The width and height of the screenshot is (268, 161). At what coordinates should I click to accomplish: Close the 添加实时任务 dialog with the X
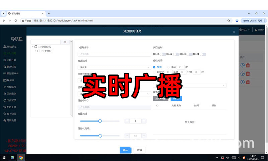click(234, 32)
